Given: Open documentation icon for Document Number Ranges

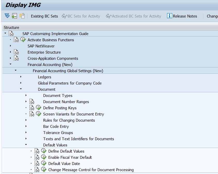Looking at the screenshot, I should click(32, 102).
